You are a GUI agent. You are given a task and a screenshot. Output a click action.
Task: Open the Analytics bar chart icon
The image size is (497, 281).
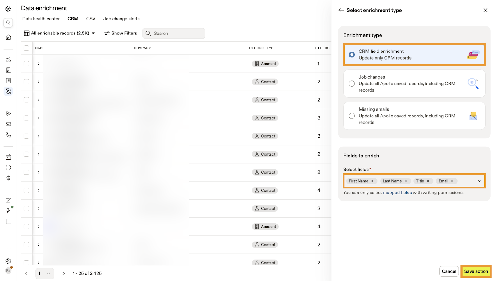click(8, 222)
